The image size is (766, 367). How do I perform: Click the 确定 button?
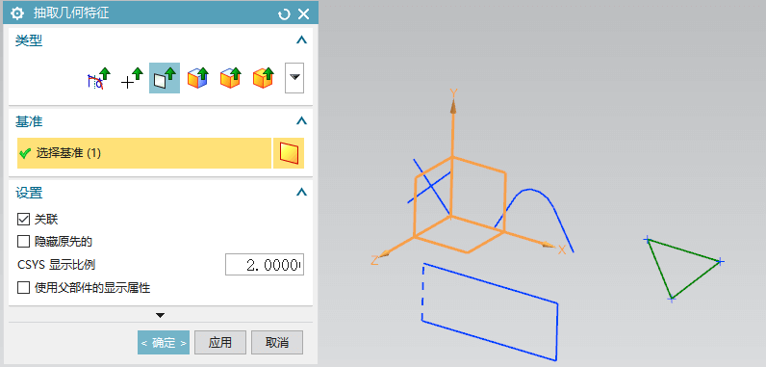164,343
